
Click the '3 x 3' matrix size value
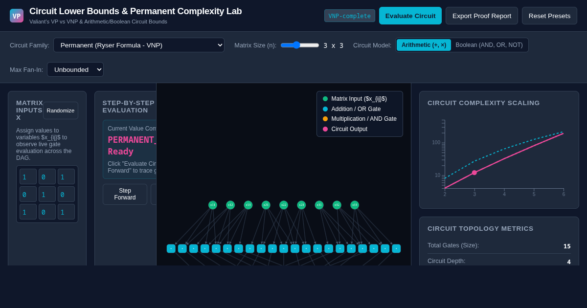coord(333,45)
